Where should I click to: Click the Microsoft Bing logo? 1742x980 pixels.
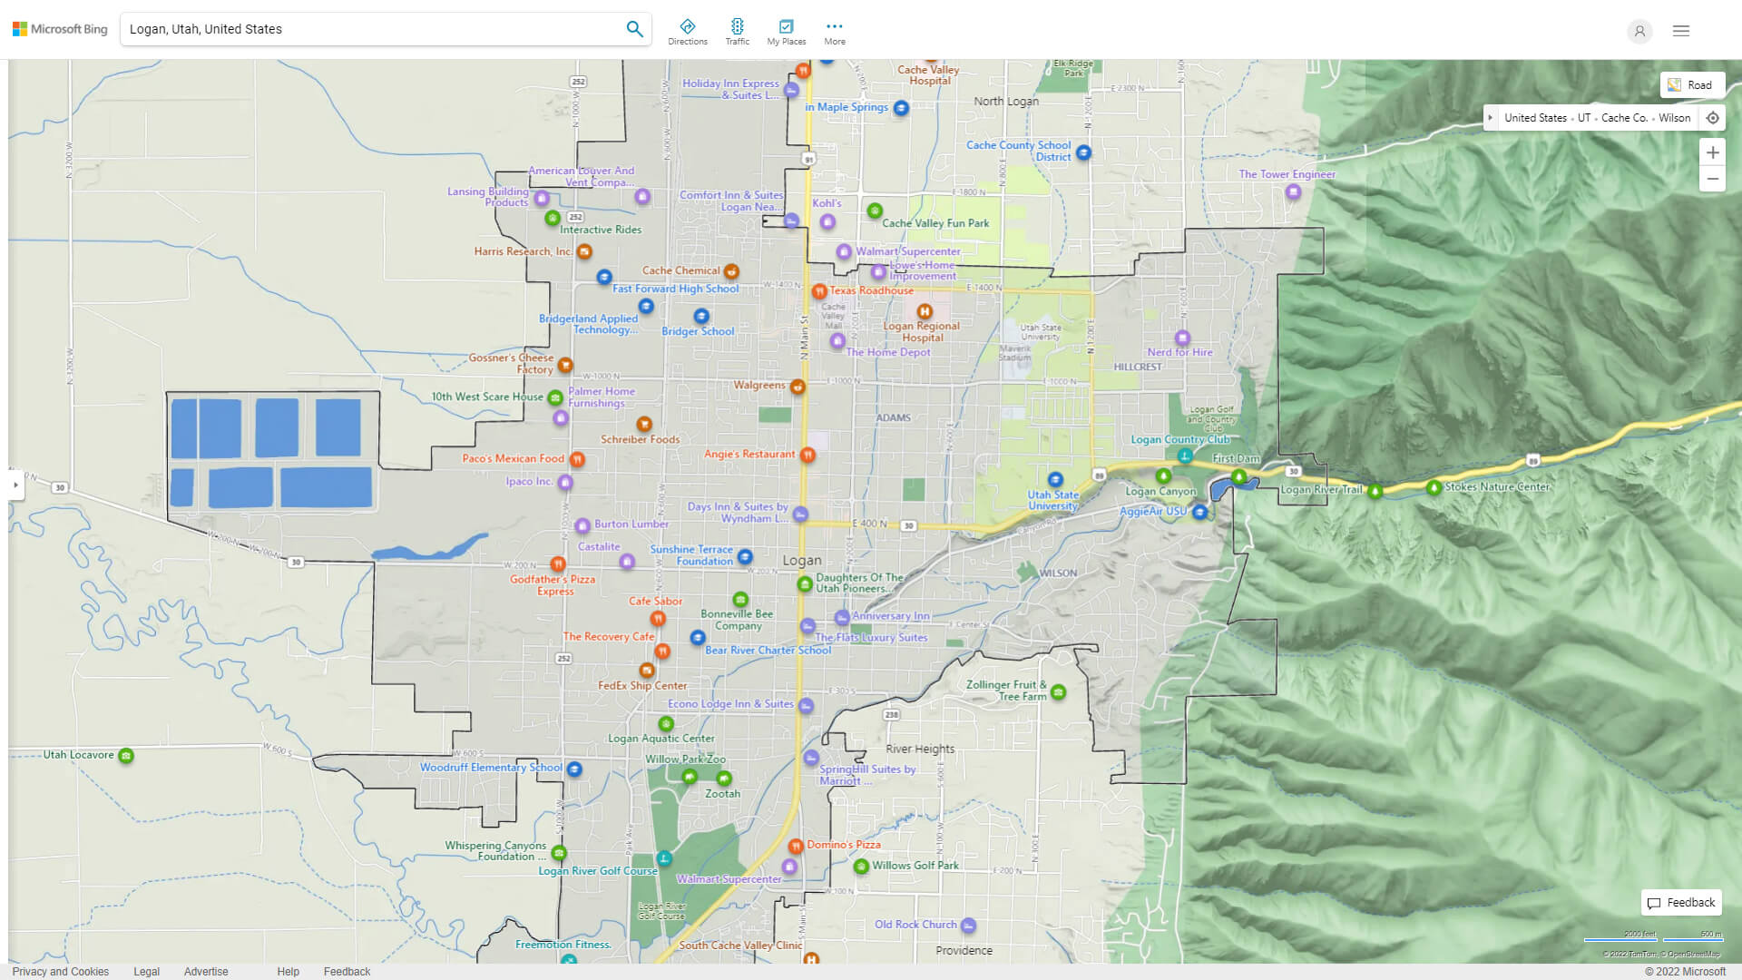click(58, 28)
